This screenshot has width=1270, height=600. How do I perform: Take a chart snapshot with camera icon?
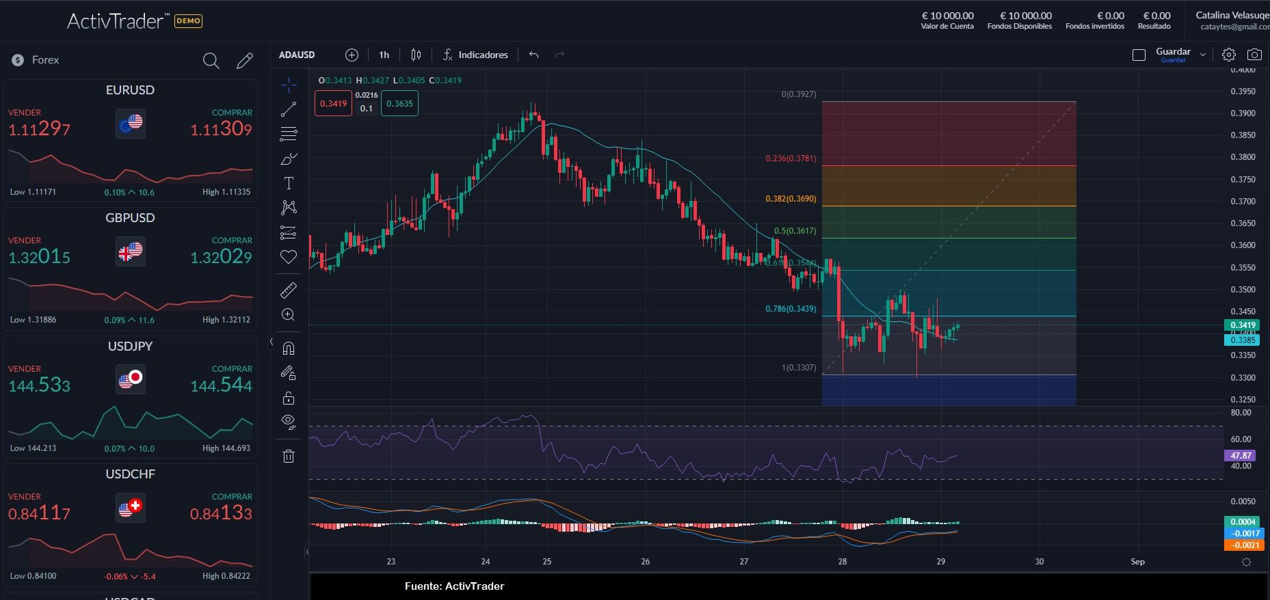1254,55
